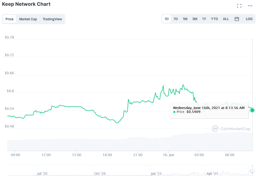Click the $0.6 y-axis label

[x=10, y=91]
